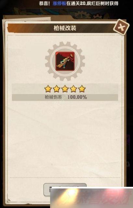Select the first gold star

click(48, 89)
